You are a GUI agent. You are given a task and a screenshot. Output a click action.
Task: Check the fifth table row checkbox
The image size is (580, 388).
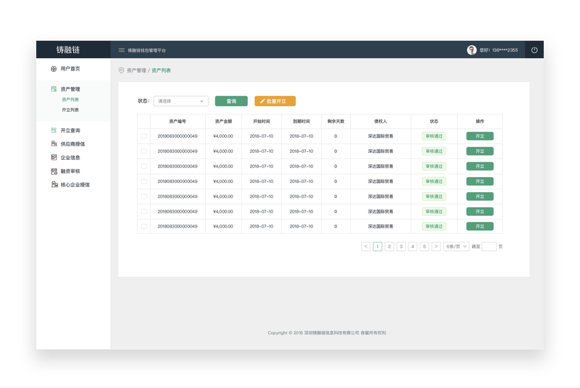[144, 197]
